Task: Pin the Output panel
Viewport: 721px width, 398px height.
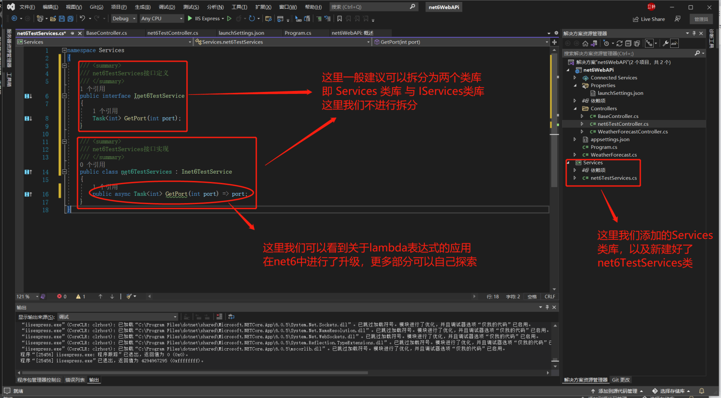Action: [547, 307]
